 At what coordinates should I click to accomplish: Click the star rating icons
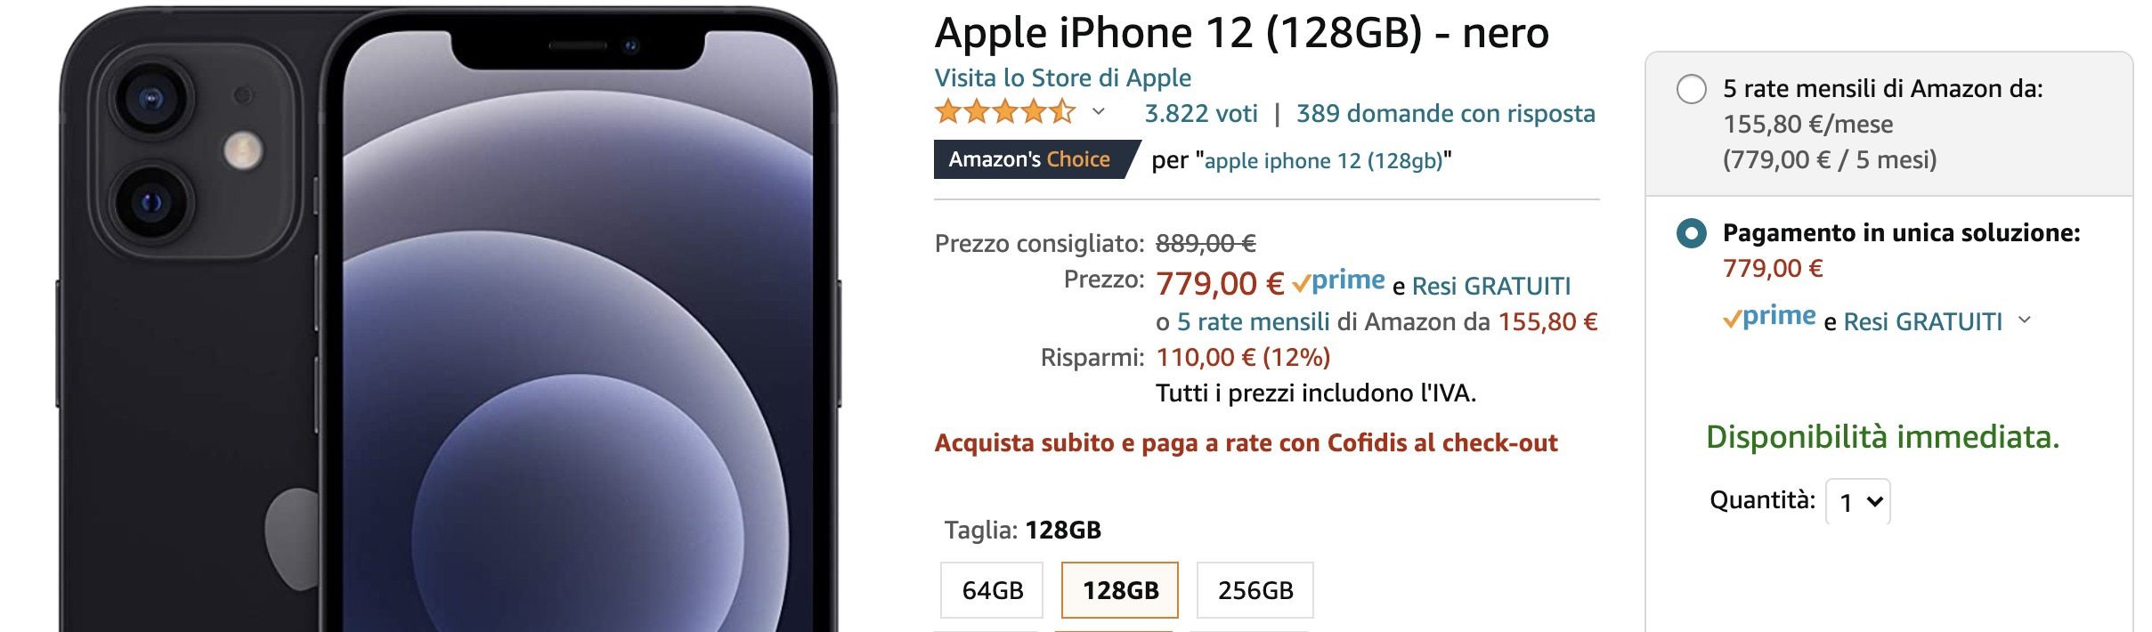coord(1005,112)
